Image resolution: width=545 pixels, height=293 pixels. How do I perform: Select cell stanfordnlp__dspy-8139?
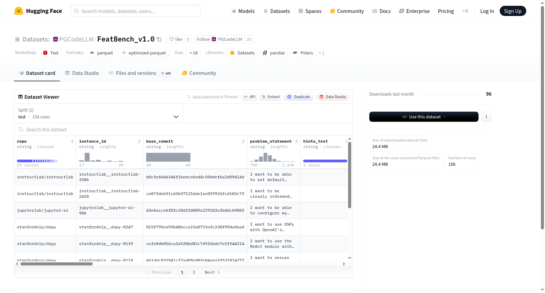pyautogui.click(x=110, y=244)
